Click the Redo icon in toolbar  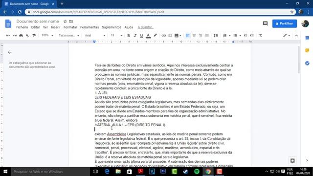click(15, 36)
